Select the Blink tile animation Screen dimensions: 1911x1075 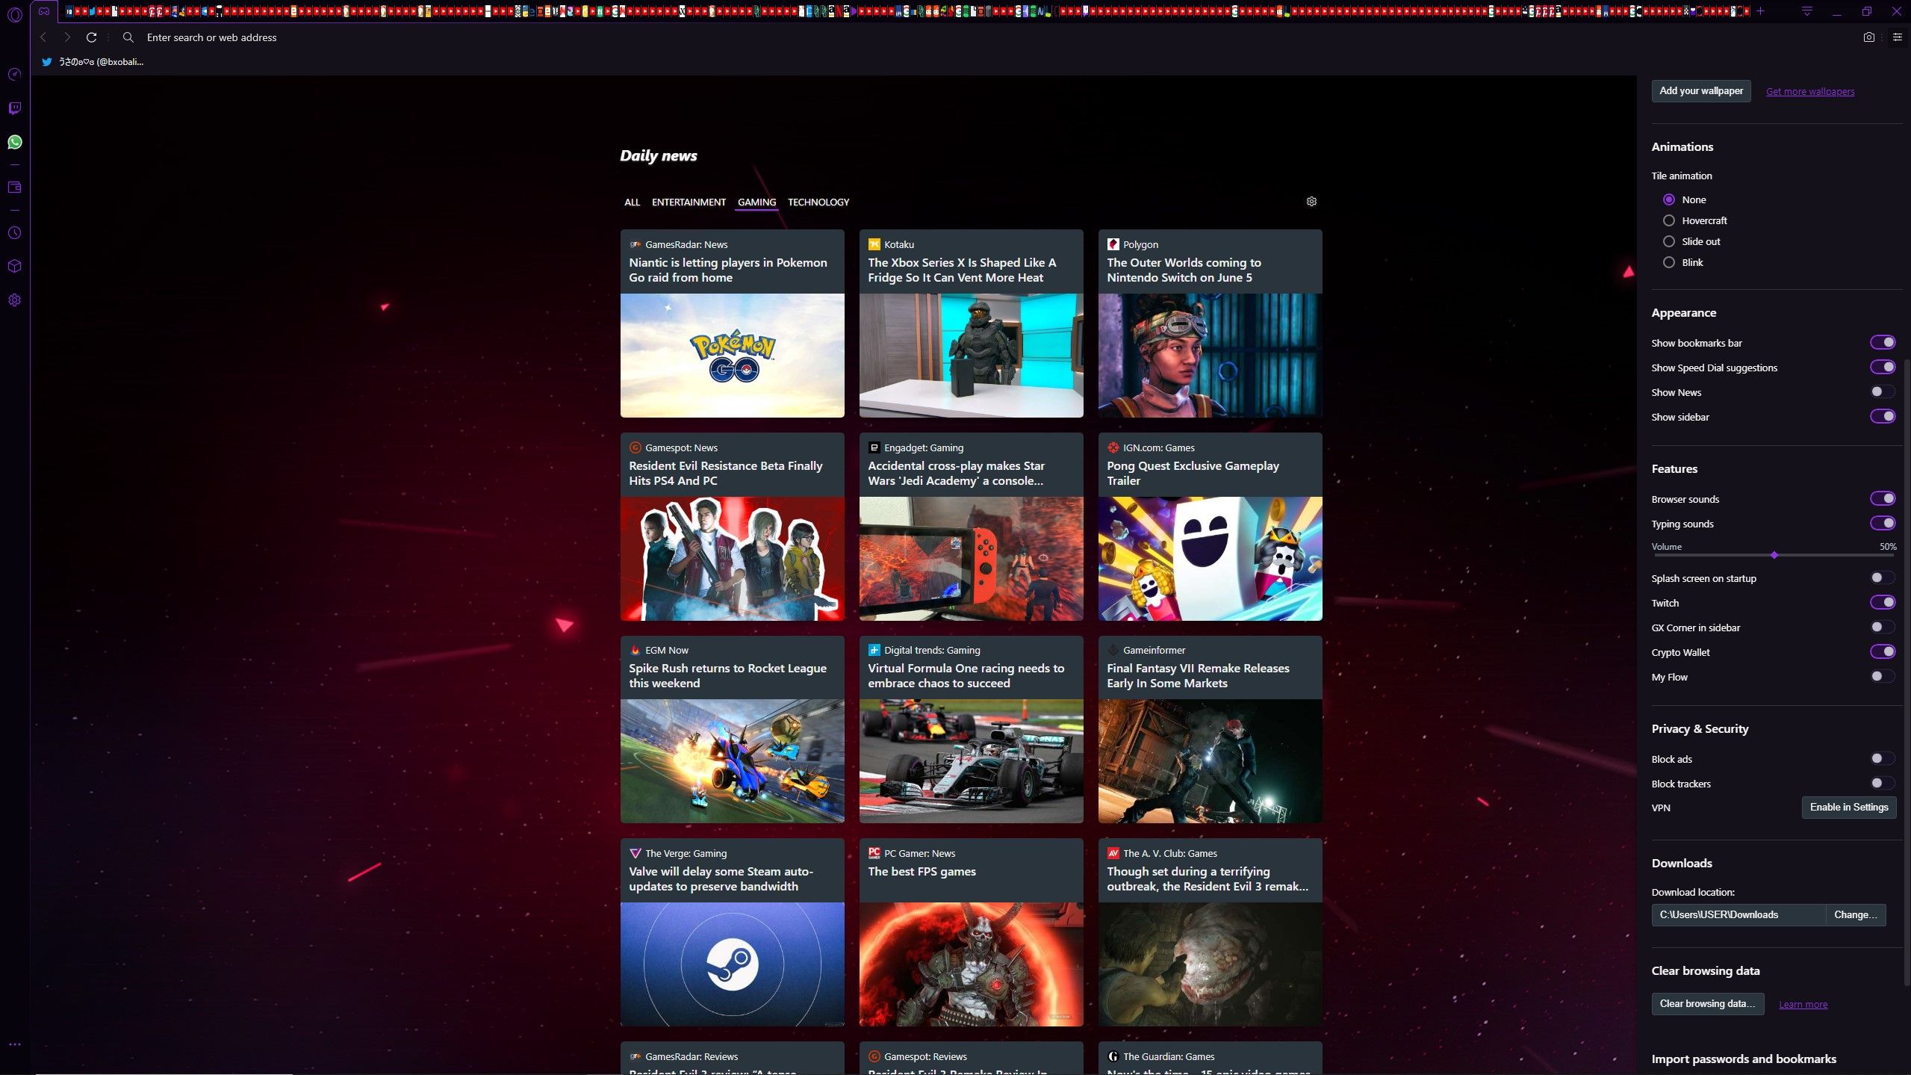coord(1668,262)
